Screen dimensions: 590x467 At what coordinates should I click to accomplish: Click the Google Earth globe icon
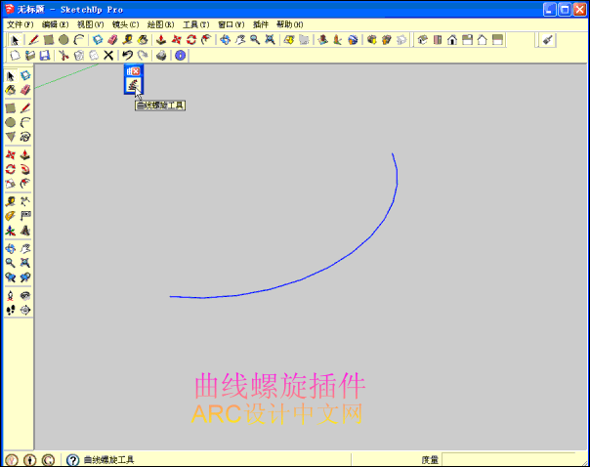pos(353,40)
